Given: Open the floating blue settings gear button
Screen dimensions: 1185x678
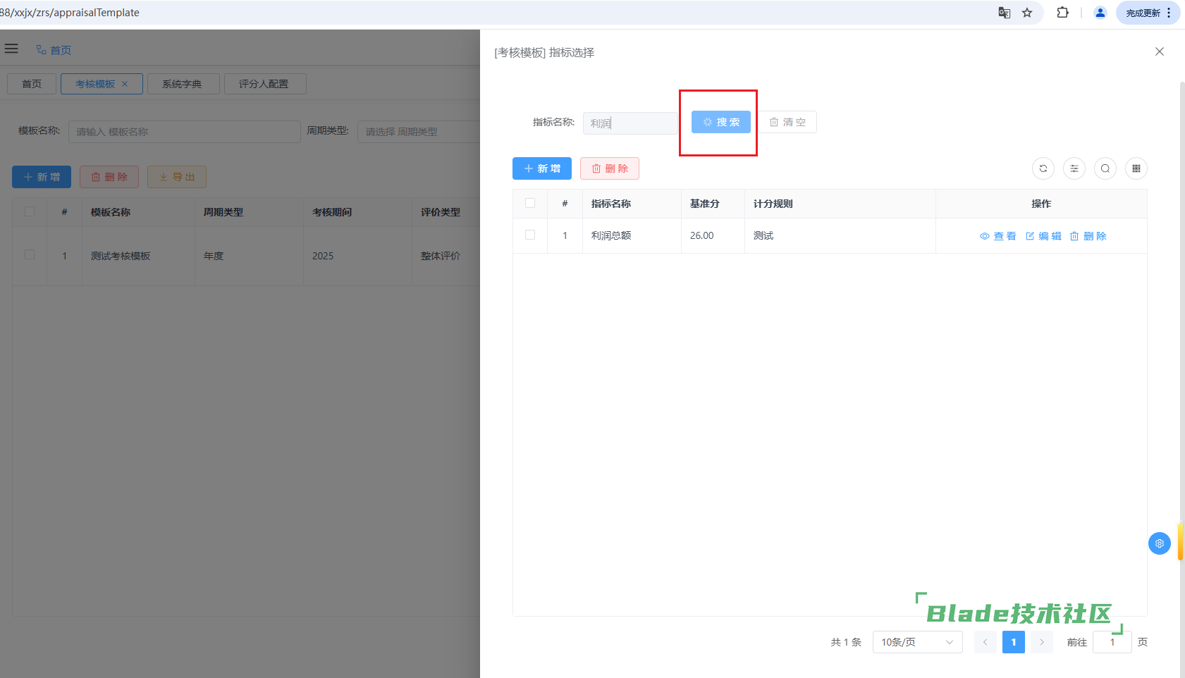Looking at the screenshot, I should (1160, 543).
